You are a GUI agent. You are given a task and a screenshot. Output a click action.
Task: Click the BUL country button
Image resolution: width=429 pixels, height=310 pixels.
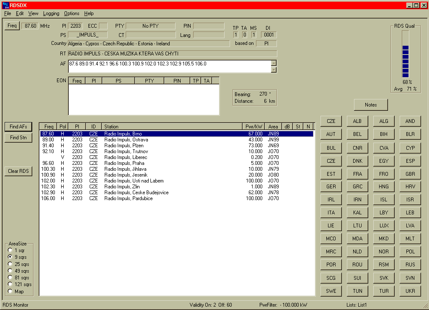[x=331, y=148]
